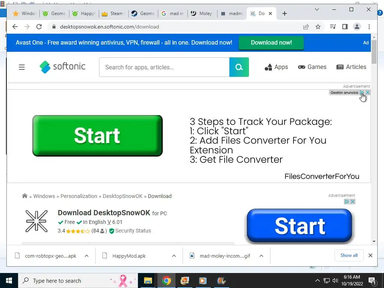
Task: Click the magnifier search button
Action: pos(239,67)
